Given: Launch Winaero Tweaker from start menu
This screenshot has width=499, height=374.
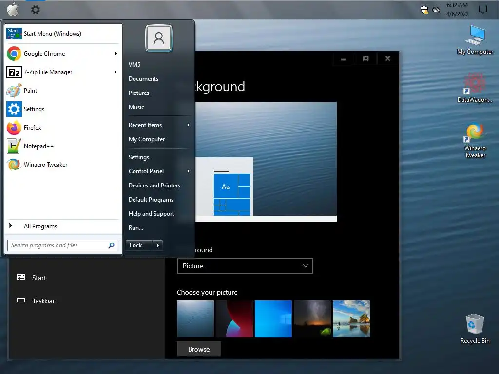Looking at the screenshot, I should pos(63,165).
